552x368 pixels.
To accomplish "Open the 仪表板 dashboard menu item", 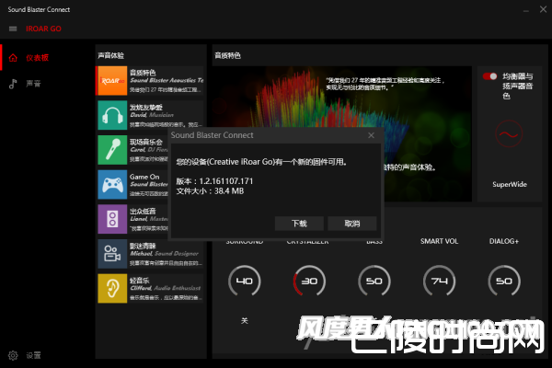I will pyautogui.click(x=38, y=58).
